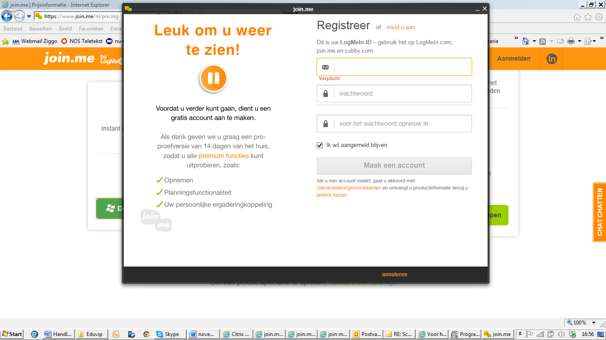Close the join.me dialog window
Image resolution: width=606 pixels, height=340 pixels.
pos(484,8)
